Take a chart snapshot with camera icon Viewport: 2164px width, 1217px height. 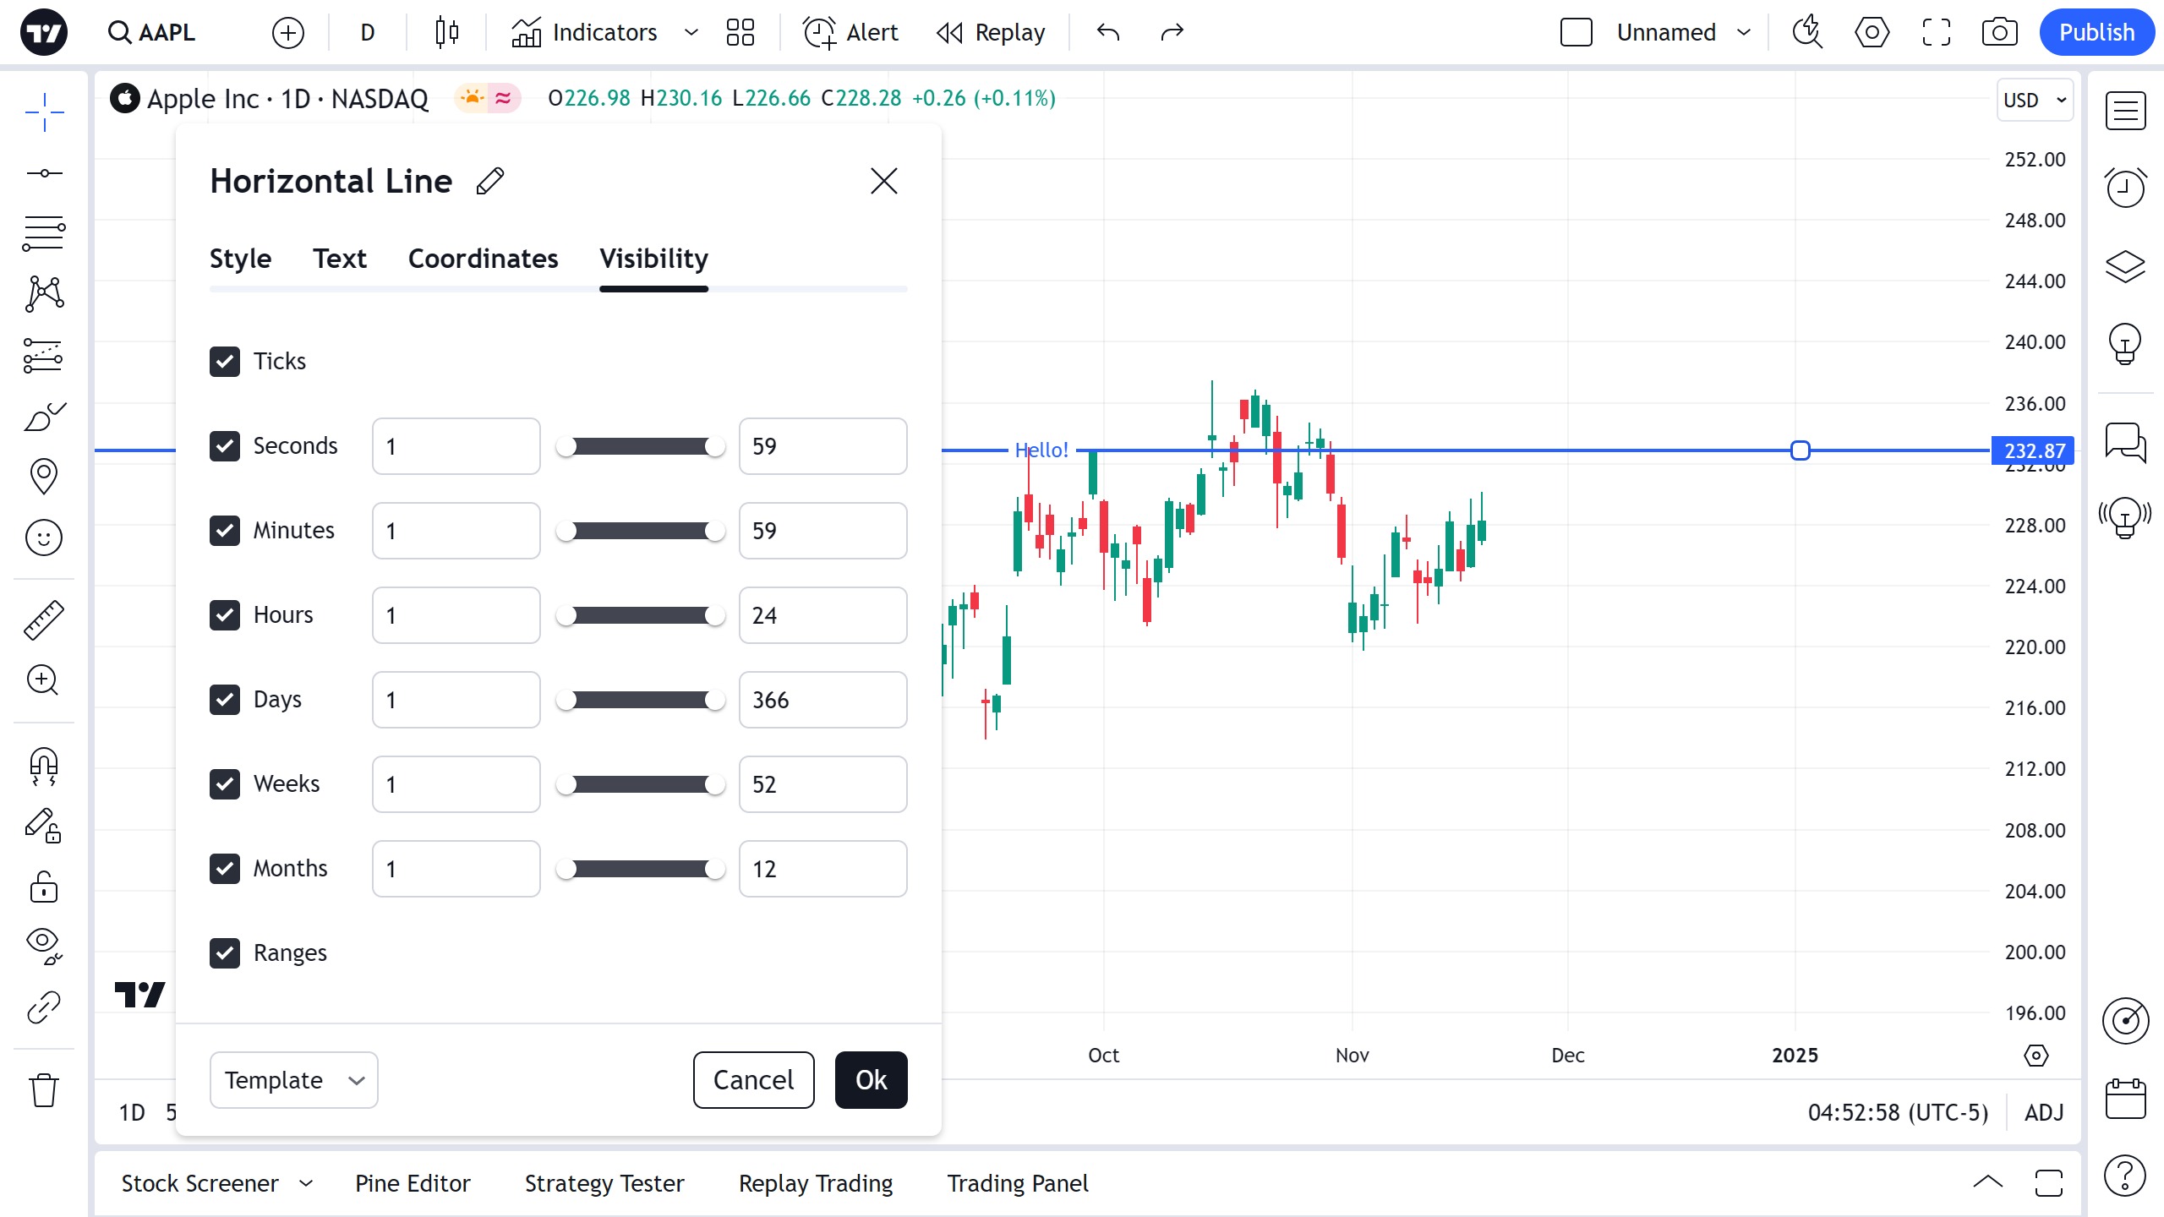[1999, 33]
